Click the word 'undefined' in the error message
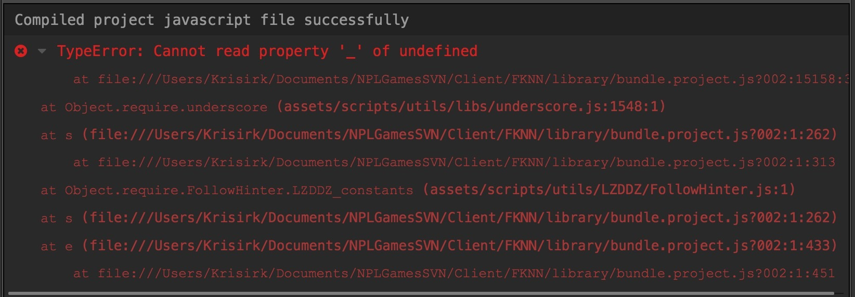The height and width of the screenshot is (297, 855). (x=438, y=51)
